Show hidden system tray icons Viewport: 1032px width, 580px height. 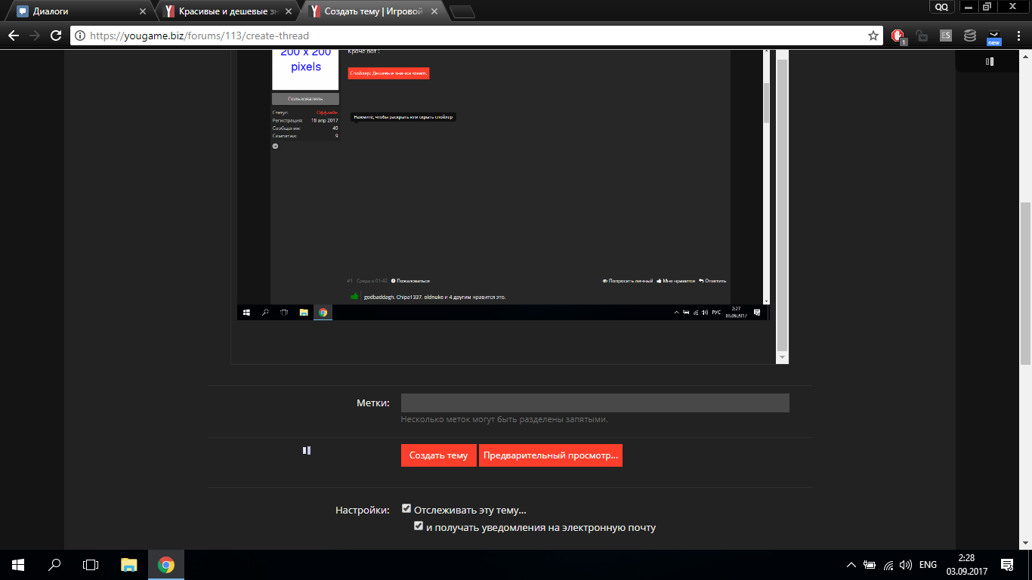pyautogui.click(x=851, y=565)
